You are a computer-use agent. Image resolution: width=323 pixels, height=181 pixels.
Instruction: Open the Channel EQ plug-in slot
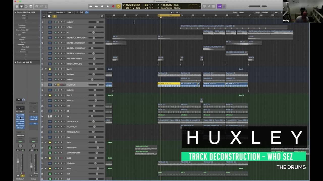tap(20, 115)
